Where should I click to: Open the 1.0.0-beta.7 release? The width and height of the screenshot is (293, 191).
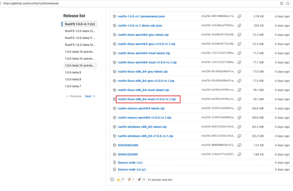tap(73, 86)
